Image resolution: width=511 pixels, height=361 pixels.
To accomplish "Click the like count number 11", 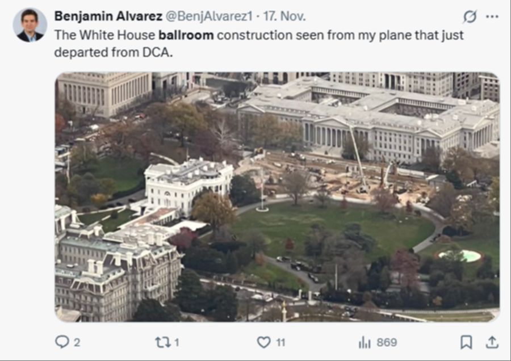I will coord(280,342).
